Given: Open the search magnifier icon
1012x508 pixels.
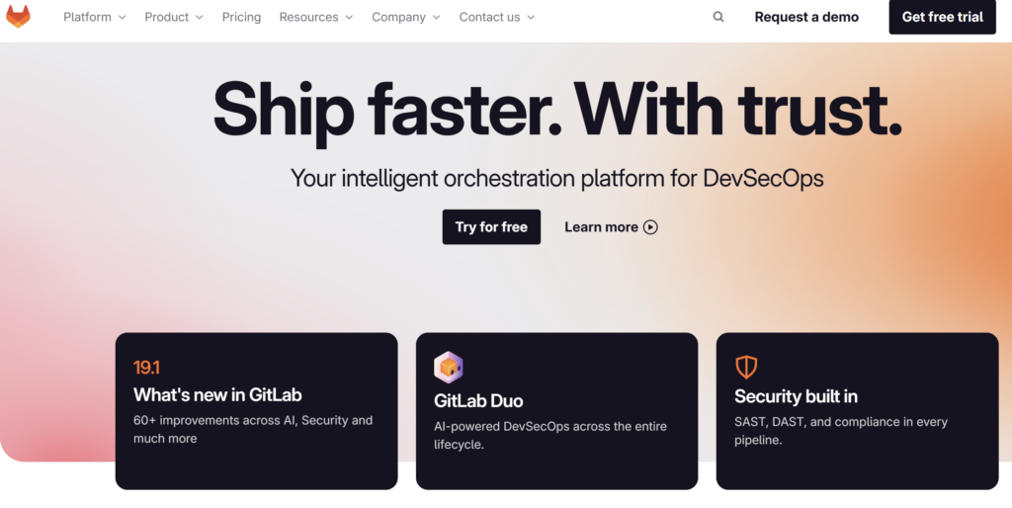Looking at the screenshot, I should click(718, 17).
